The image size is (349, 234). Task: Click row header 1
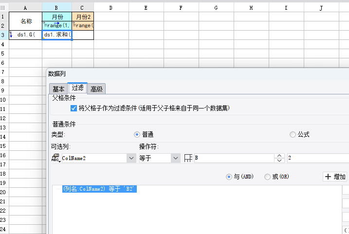(4, 17)
